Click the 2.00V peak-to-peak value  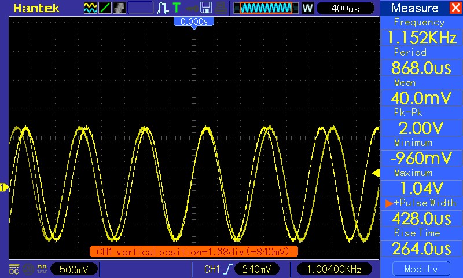pos(422,128)
